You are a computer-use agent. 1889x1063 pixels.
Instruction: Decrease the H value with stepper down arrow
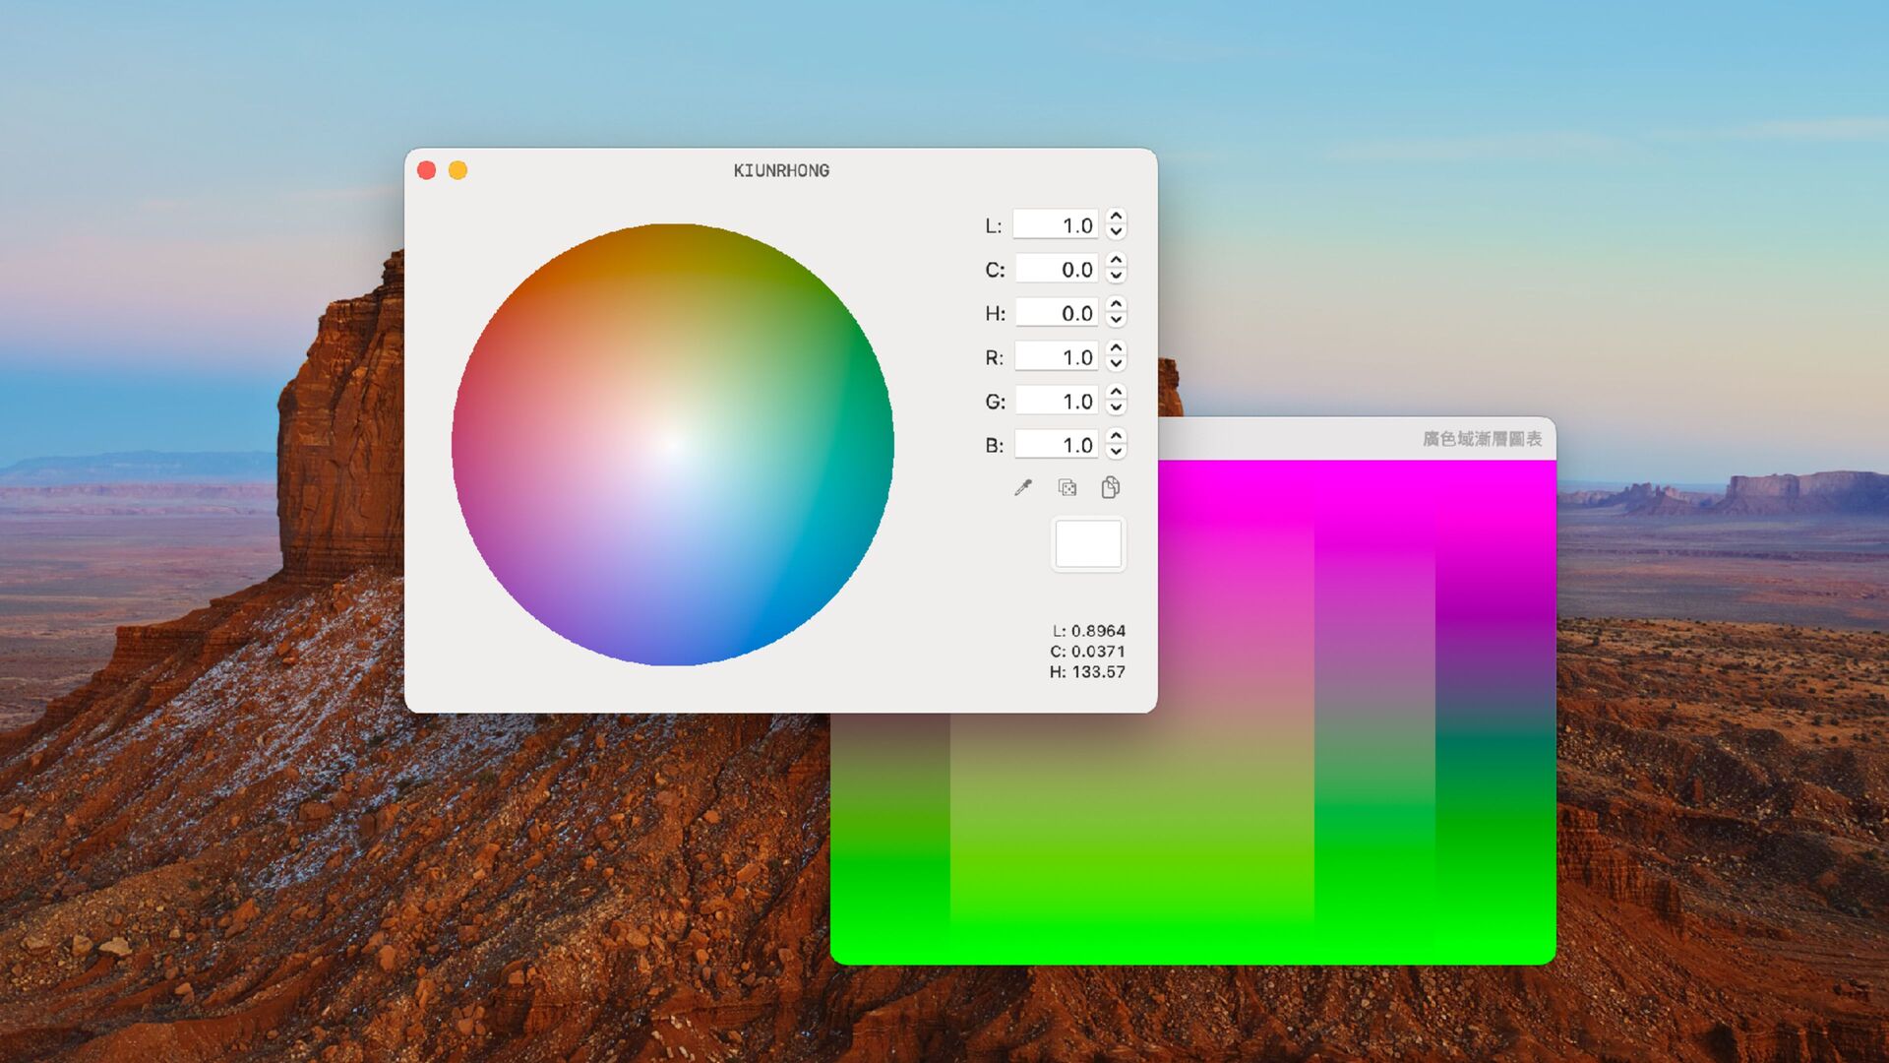tap(1116, 321)
